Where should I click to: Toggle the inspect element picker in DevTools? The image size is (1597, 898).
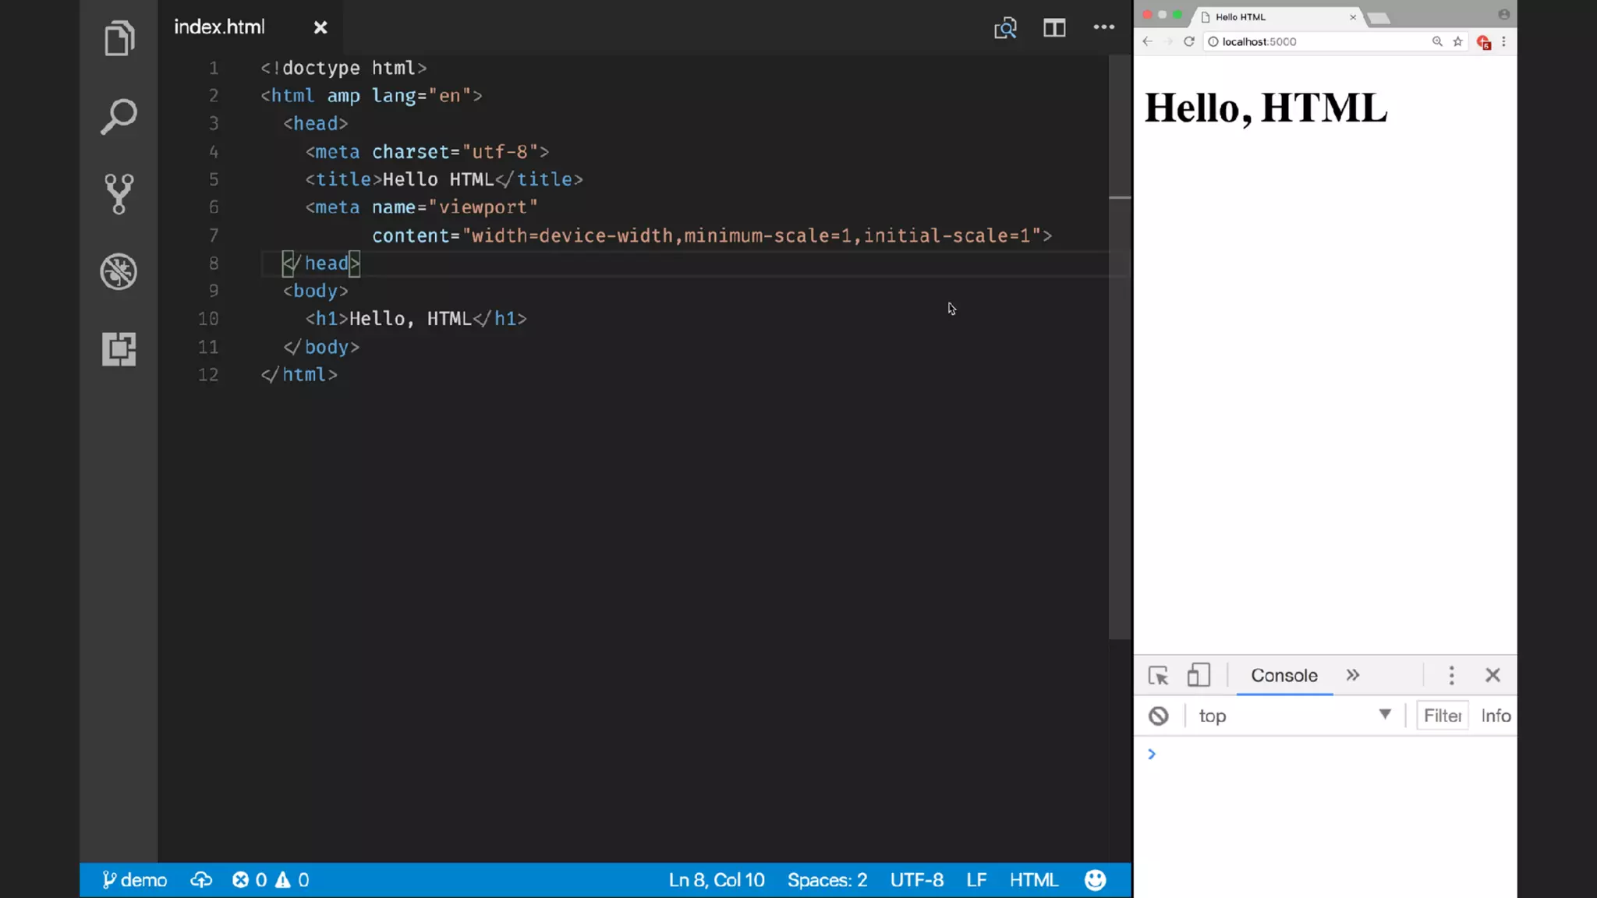[x=1158, y=675]
